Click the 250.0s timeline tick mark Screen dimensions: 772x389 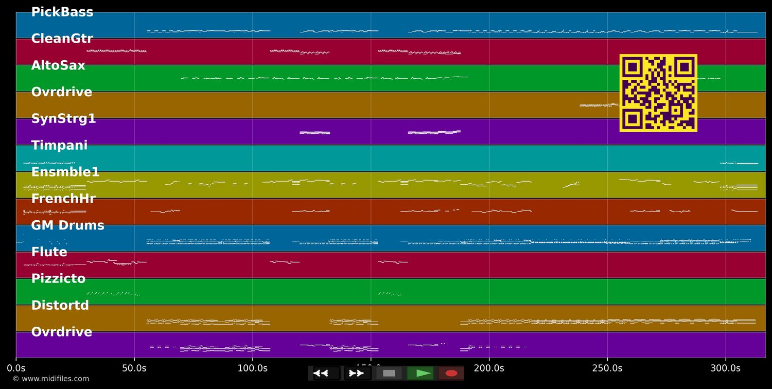(607, 367)
